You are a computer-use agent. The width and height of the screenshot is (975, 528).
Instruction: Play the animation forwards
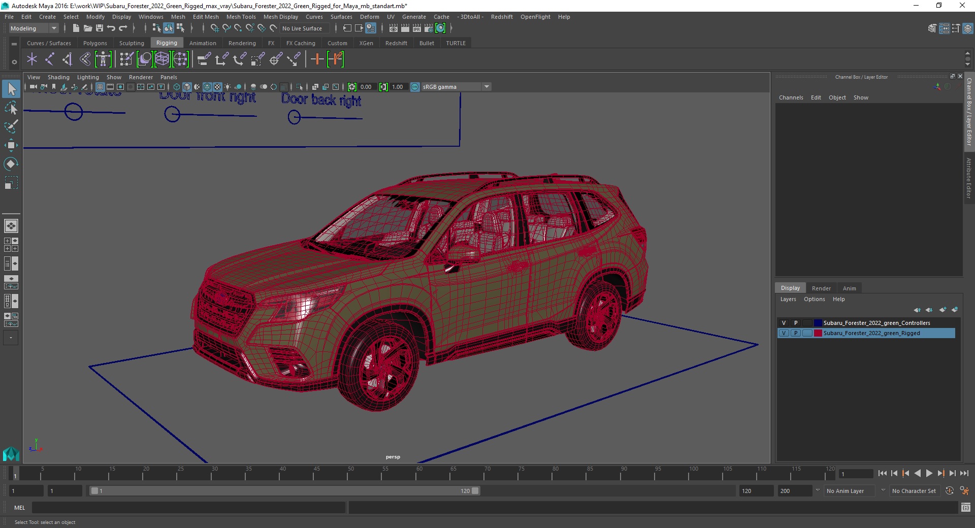(929, 473)
